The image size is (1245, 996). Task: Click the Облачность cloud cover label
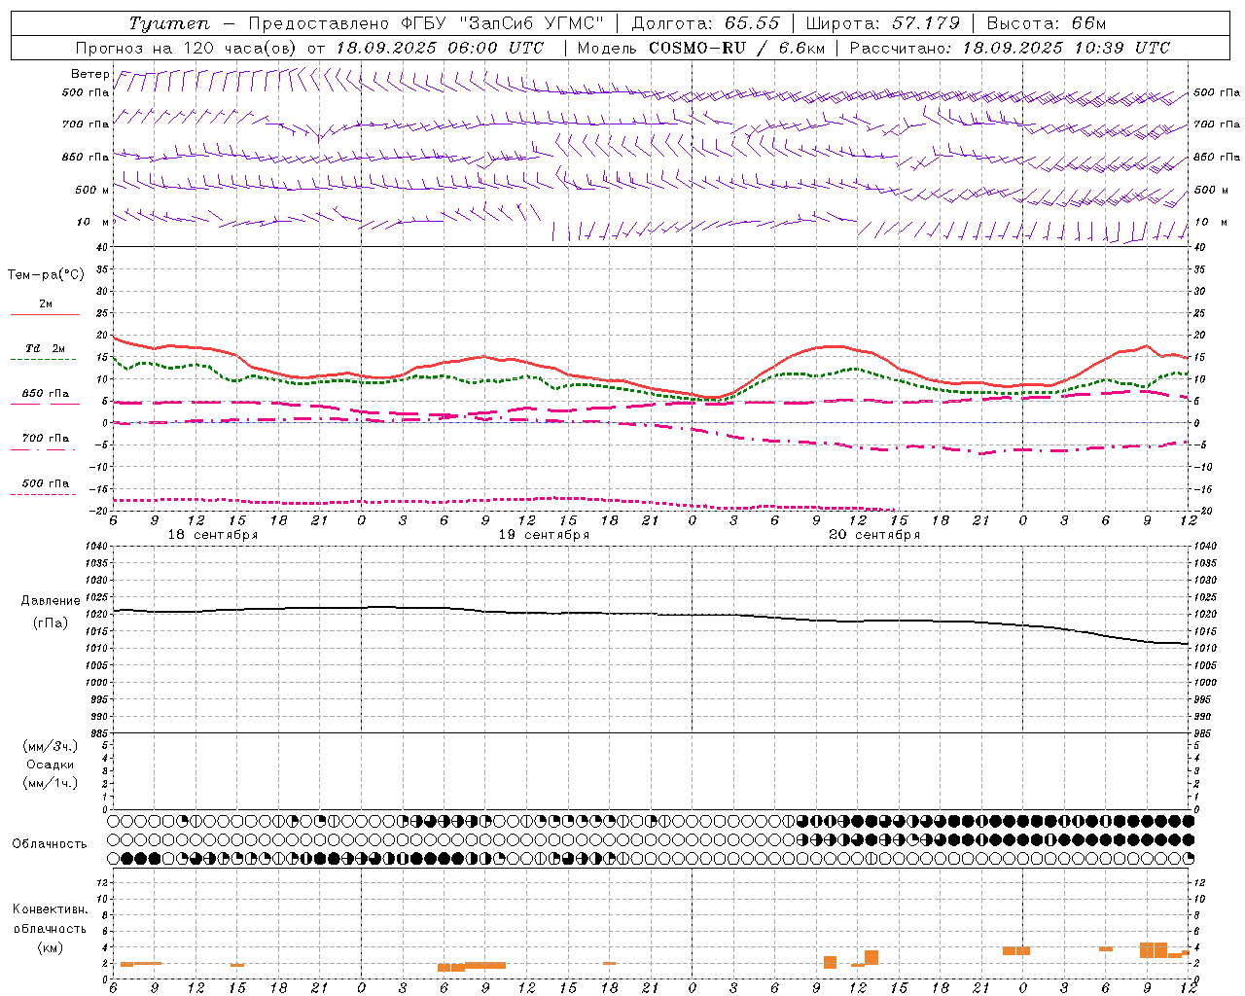tap(50, 844)
